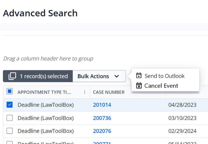Image resolution: width=208 pixels, height=144 pixels.
Task: Select the checkbox for case 202076
Action: pos(10,131)
